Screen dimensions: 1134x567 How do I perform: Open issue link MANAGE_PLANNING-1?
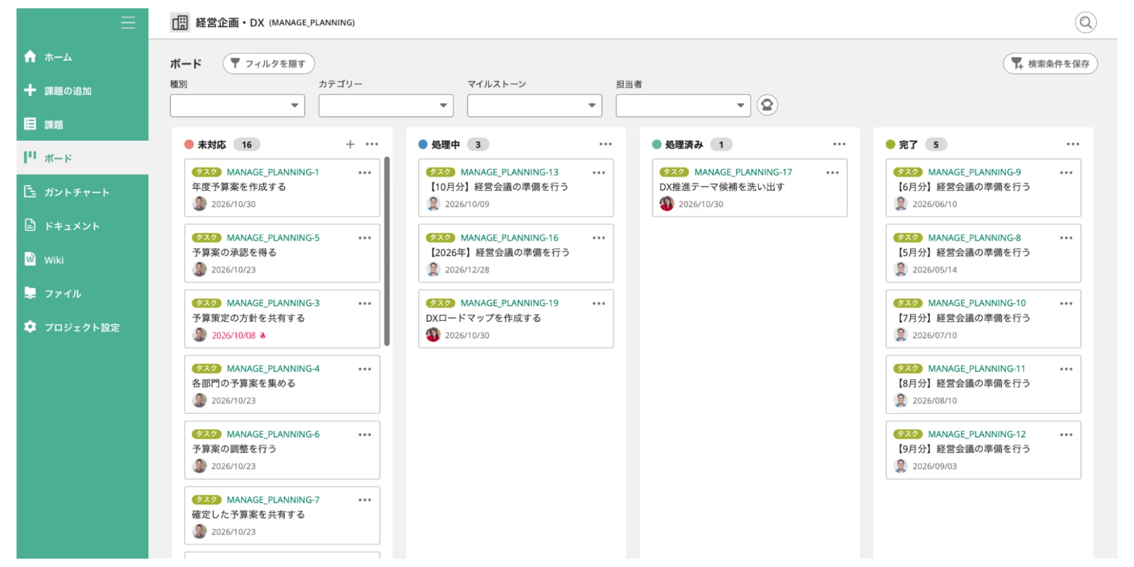[x=273, y=172]
